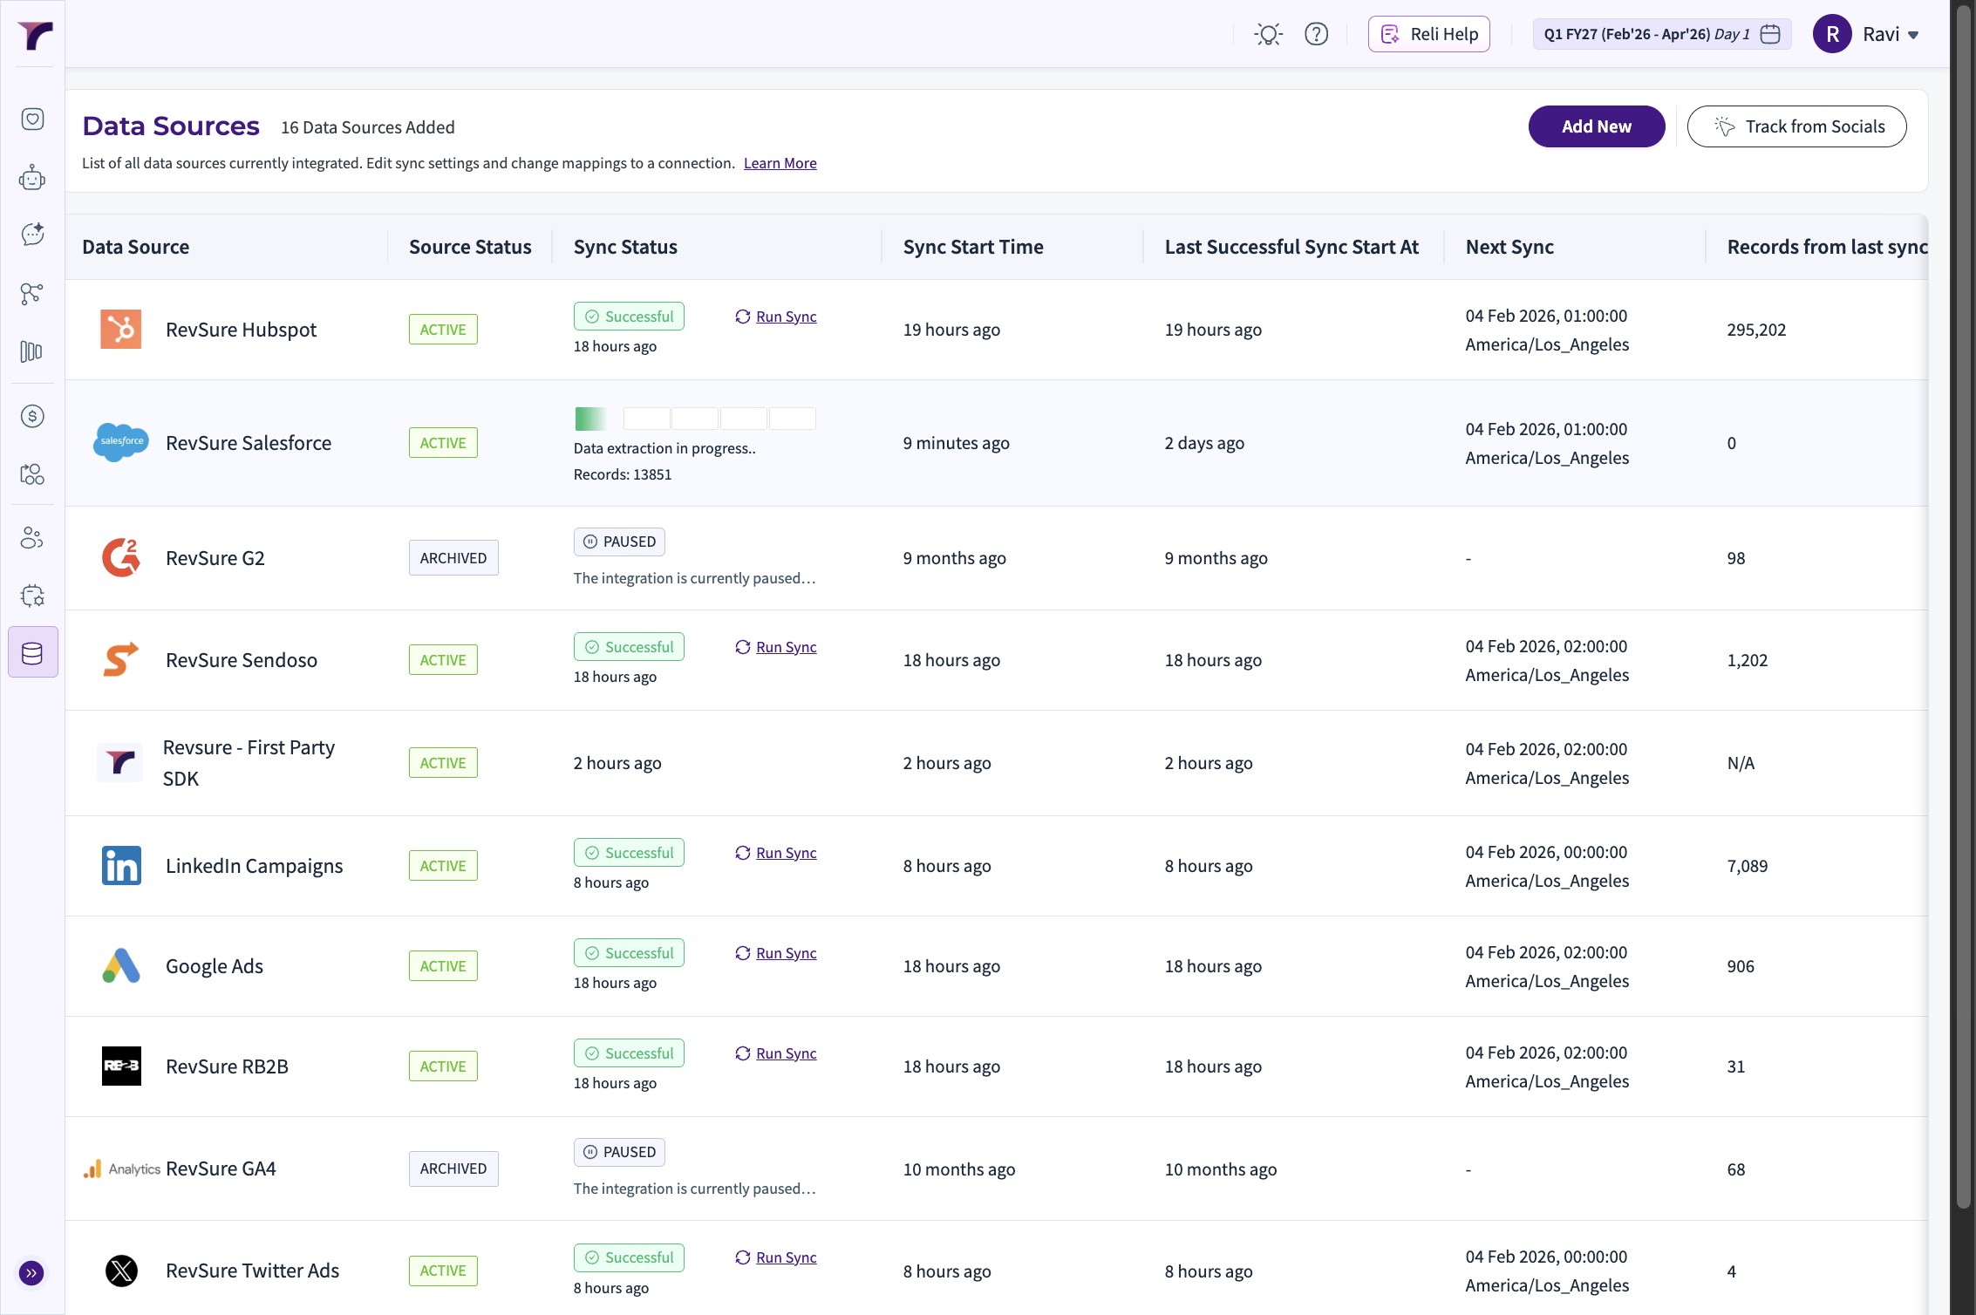1976x1315 pixels.
Task: Click the Sync Status column header
Action: (x=625, y=247)
